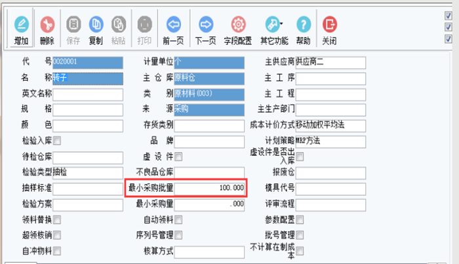
Task: Click the 复制 (Copy) toolbar icon
Action: pos(96,30)
